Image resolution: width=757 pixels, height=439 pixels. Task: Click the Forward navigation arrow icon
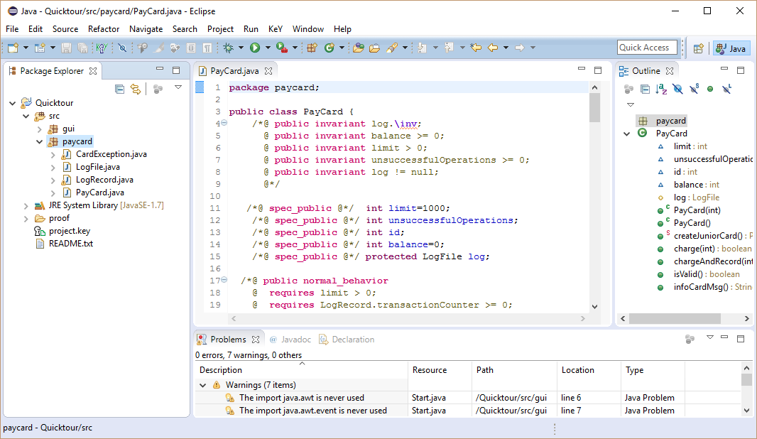520,48
